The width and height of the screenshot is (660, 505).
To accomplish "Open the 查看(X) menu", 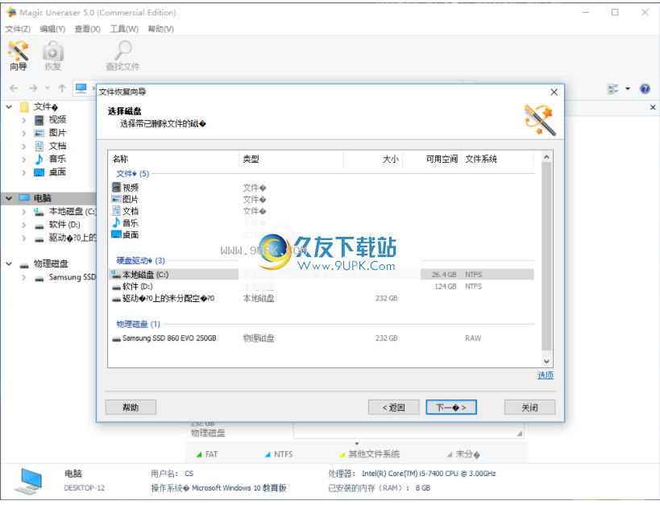I will 88,29.
